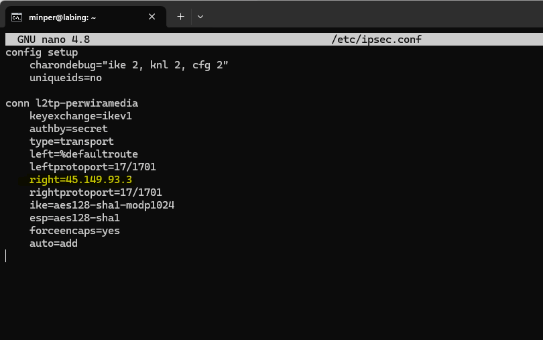543x340 pixels.
Task: Click the highlighted right=45.149.93.3 line
Action: point(80,180)
